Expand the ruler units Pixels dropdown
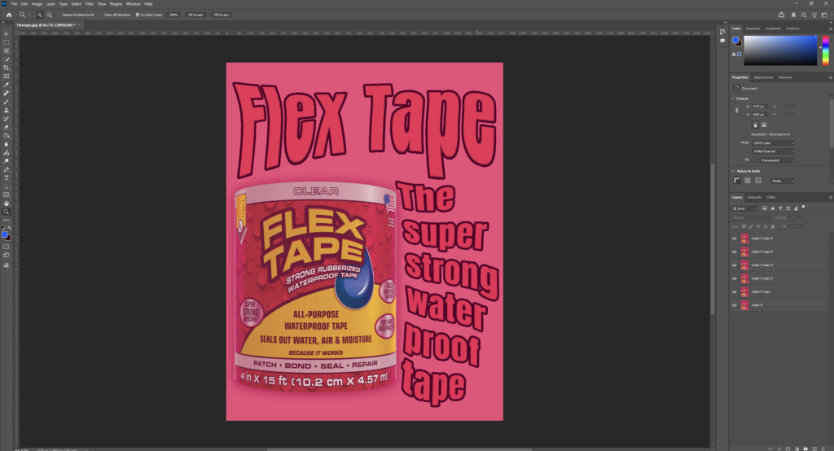Image resolution: width=834 pixels, height=451 pixels. coord(781,181)
